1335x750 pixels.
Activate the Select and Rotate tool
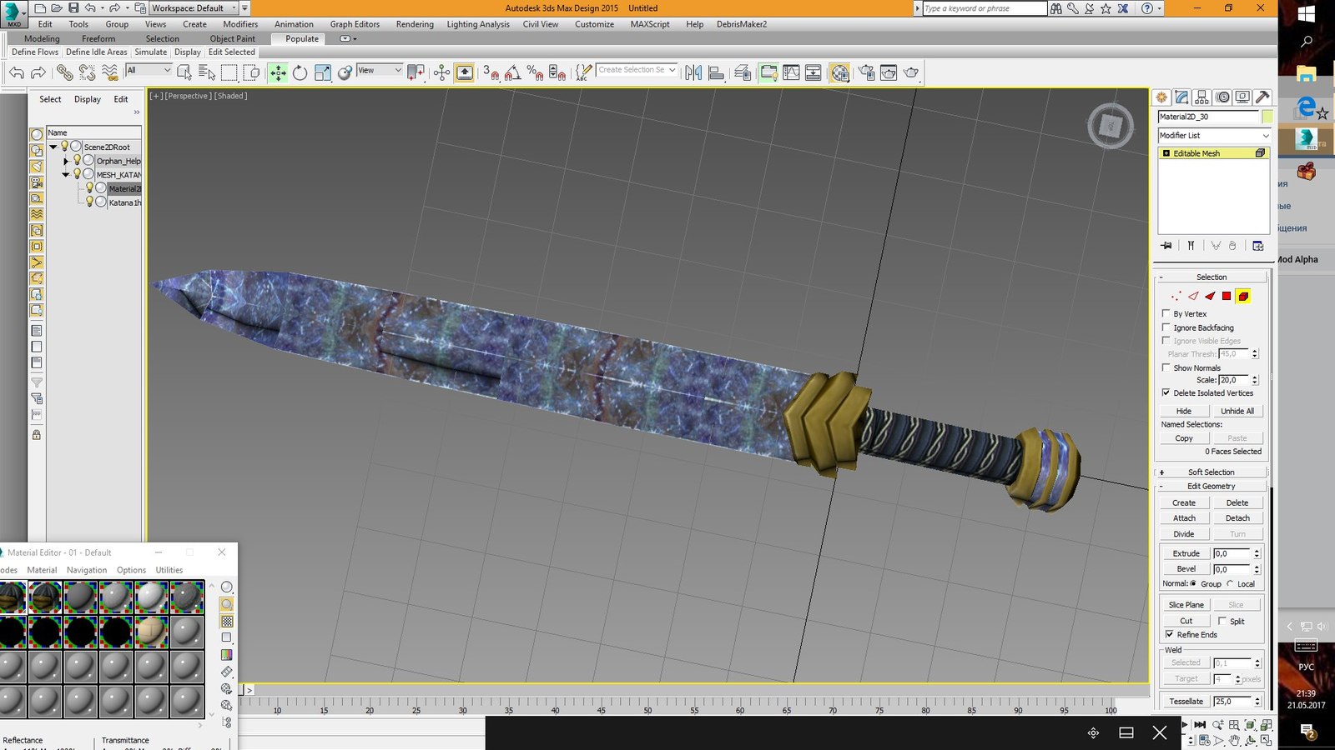300,73
